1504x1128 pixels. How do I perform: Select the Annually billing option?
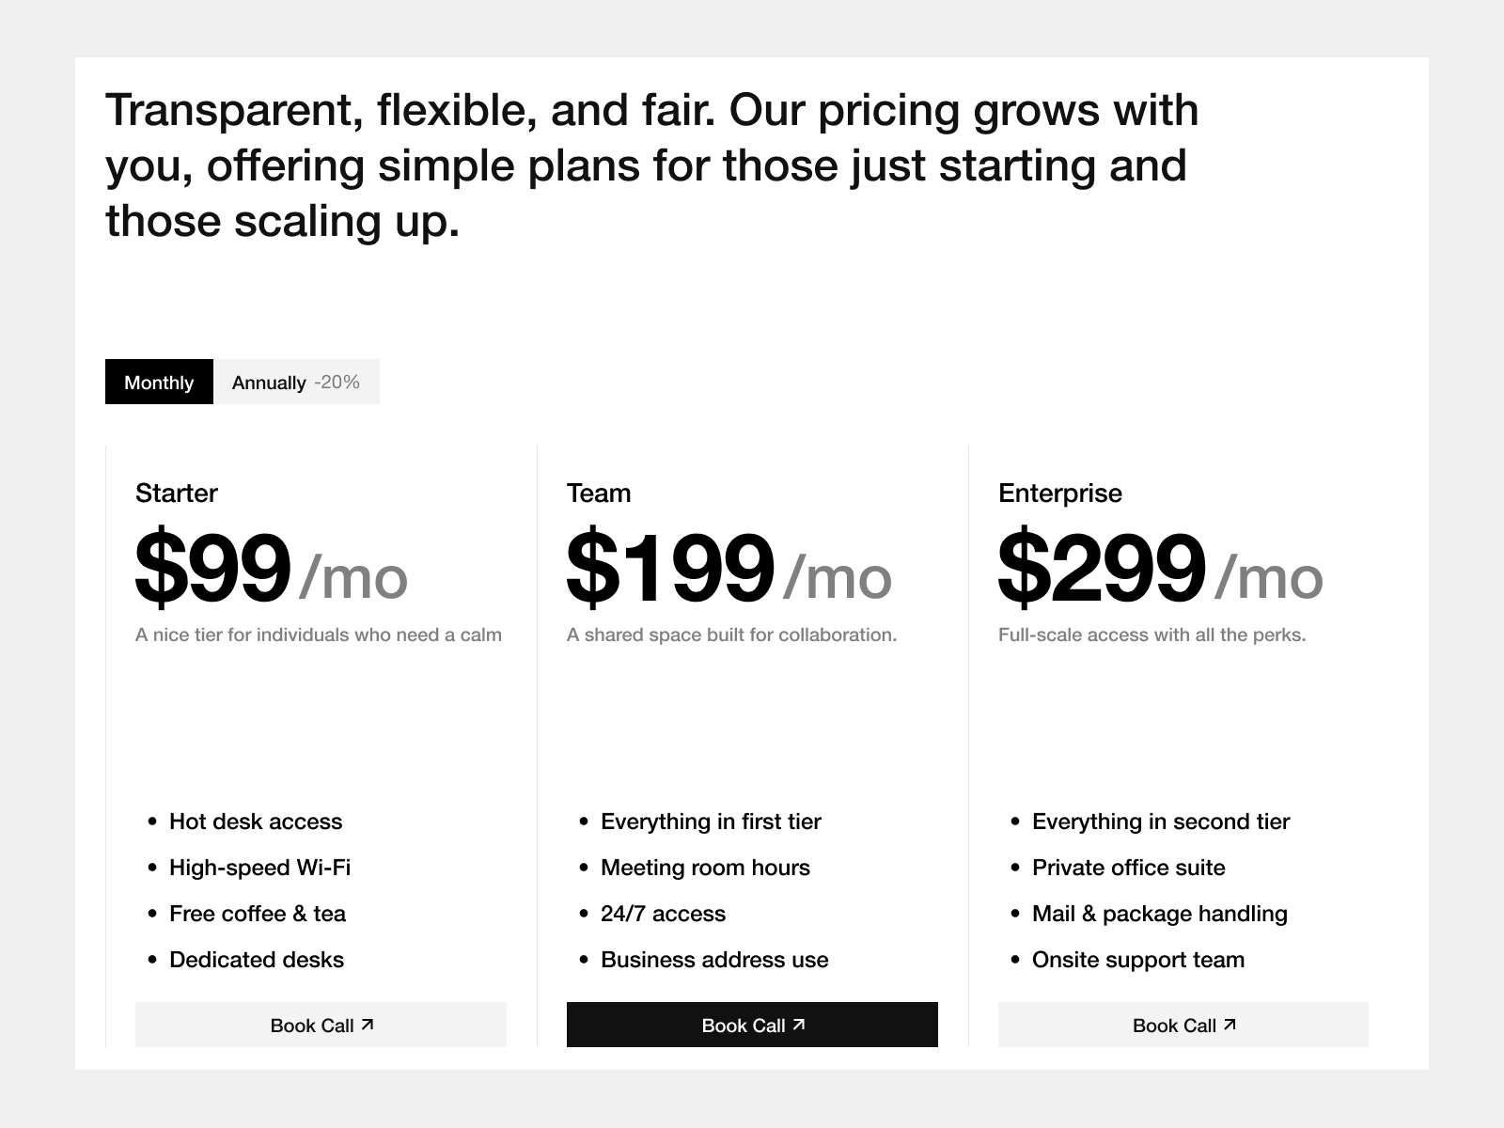(269, 383)
